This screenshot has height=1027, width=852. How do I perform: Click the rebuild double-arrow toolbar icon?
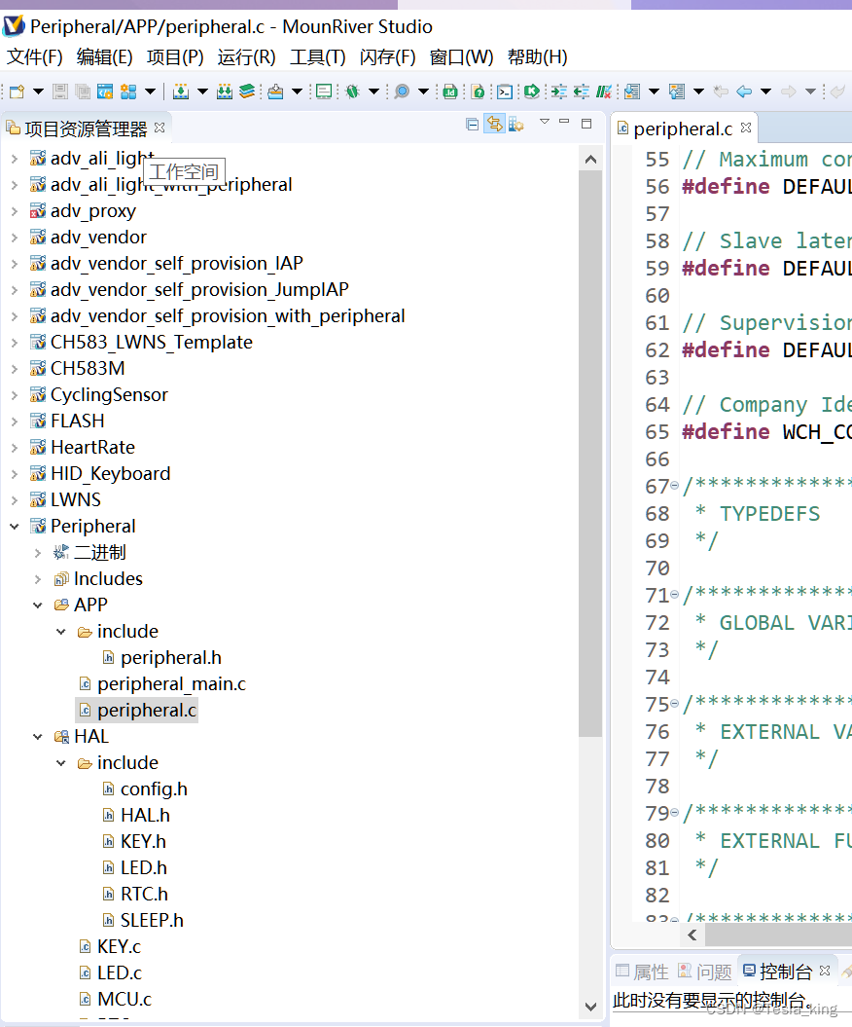[x=225, y=92]
